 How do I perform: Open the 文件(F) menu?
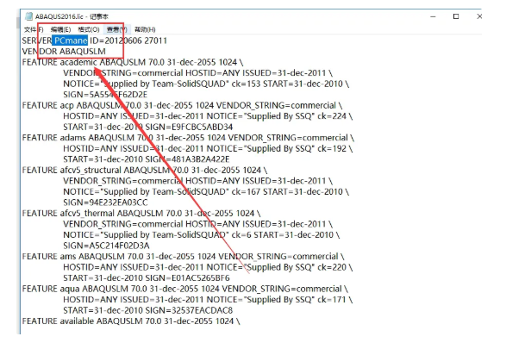click(34, 29)
